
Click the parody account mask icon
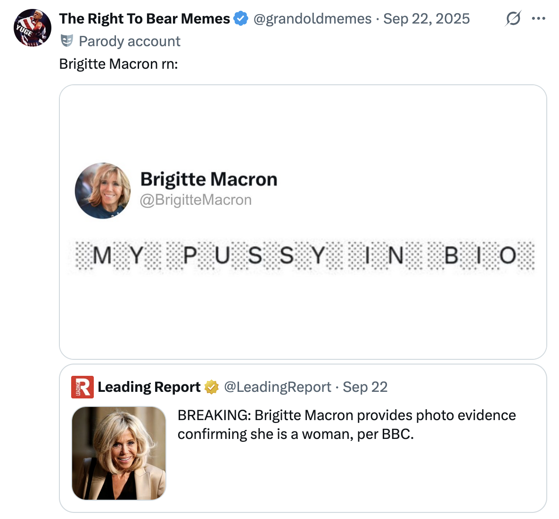[x=67, y=41]
